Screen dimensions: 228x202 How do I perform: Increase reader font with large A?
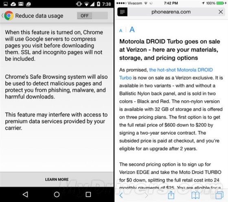coord(132,29)
